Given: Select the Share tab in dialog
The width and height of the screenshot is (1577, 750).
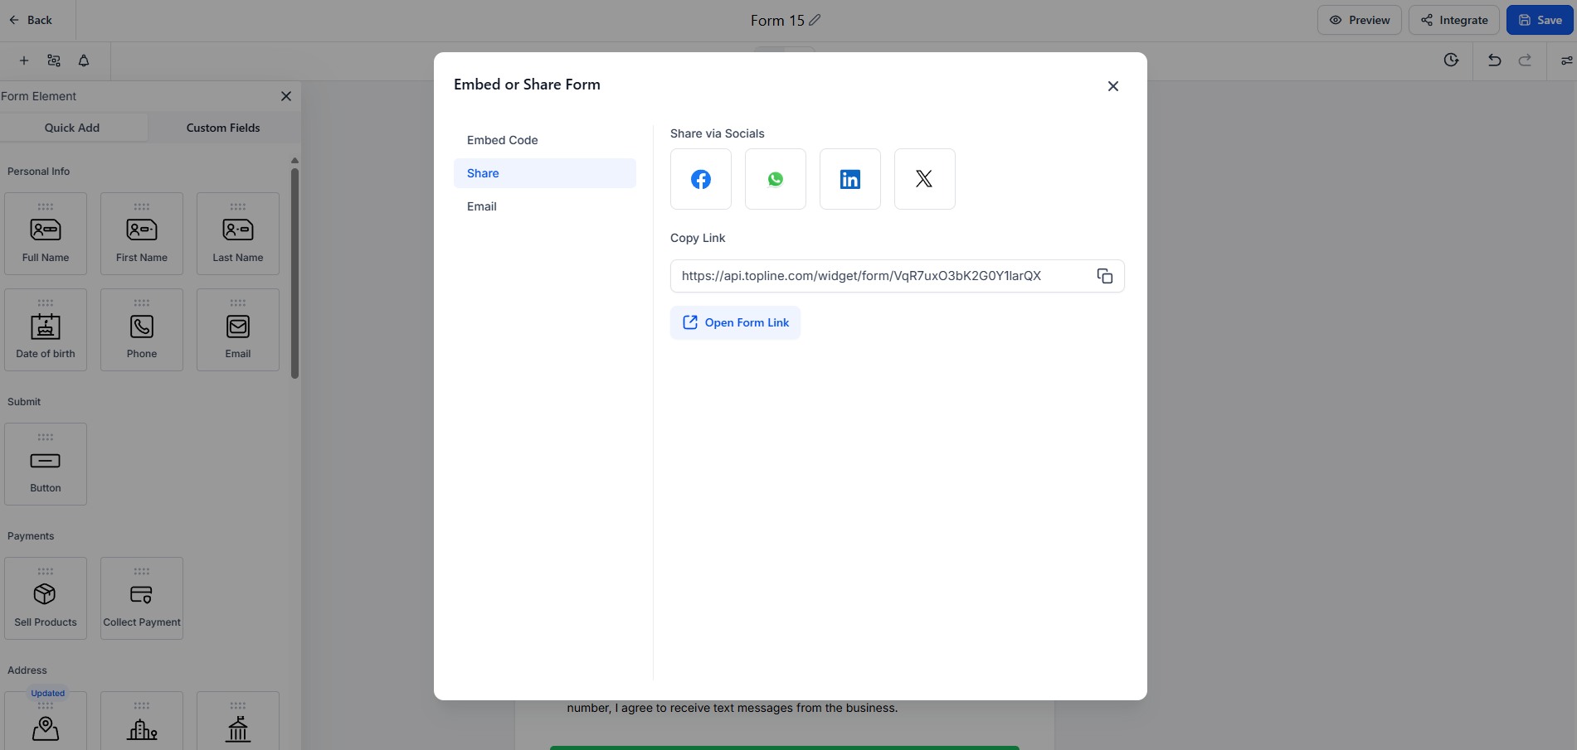Looking at the screenshot, I should coord(545,173).
